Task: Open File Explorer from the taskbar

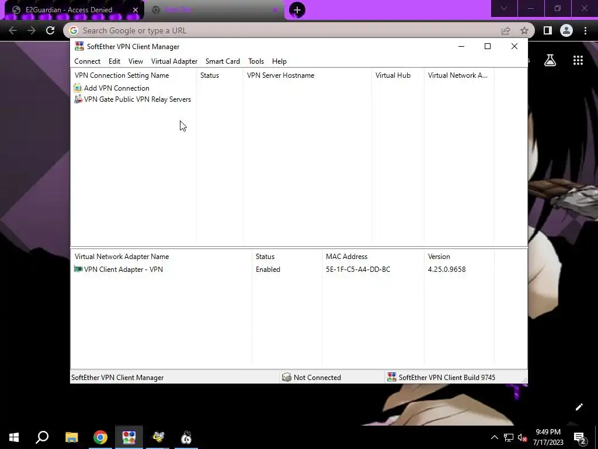Action: tap(71, 437)
